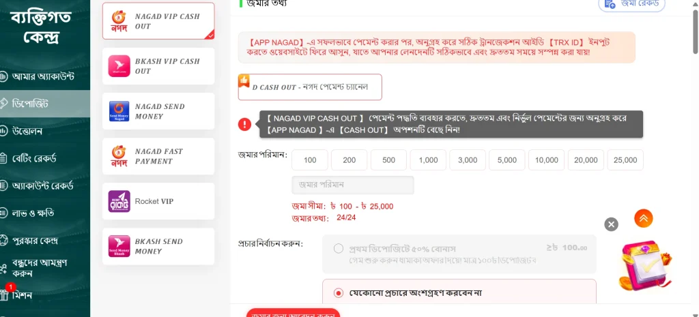The width and height of the screenshot is (699, 317).
Task: Choose deposit amount 200
Action: [x=349, y=160]
